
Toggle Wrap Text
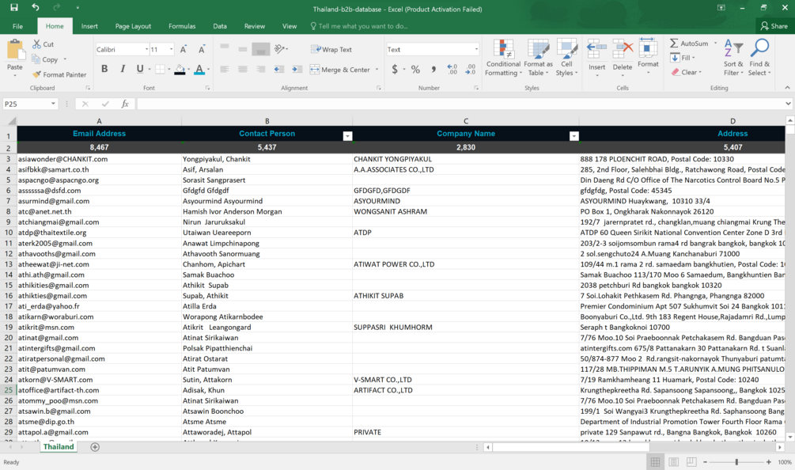[x=331, y=49]
